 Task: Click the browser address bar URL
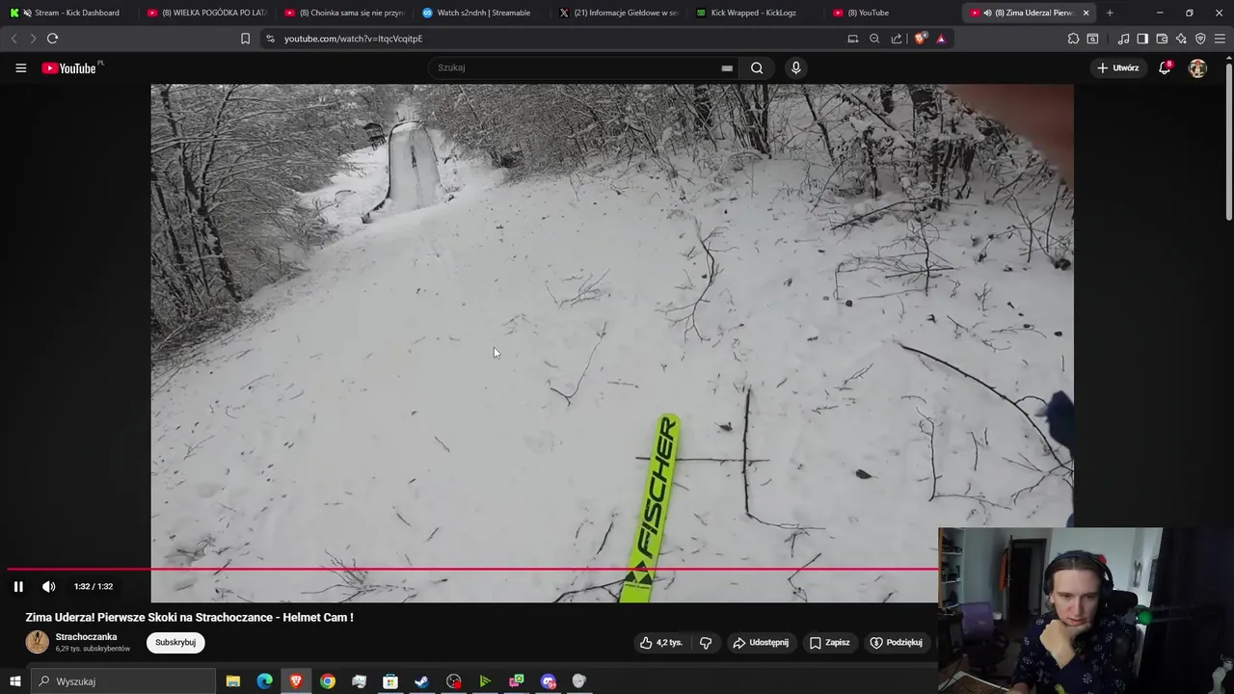click(x=354, y=39)
